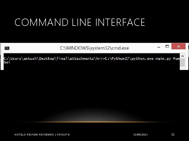Click the title text C:\WINDOWS\system32\cmd.exe
Viewport: 189px width, 141px height.
pos(94,48)
